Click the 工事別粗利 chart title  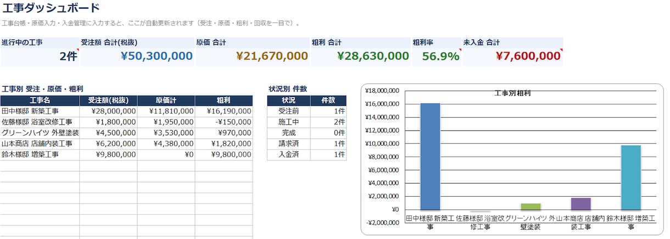512,93
